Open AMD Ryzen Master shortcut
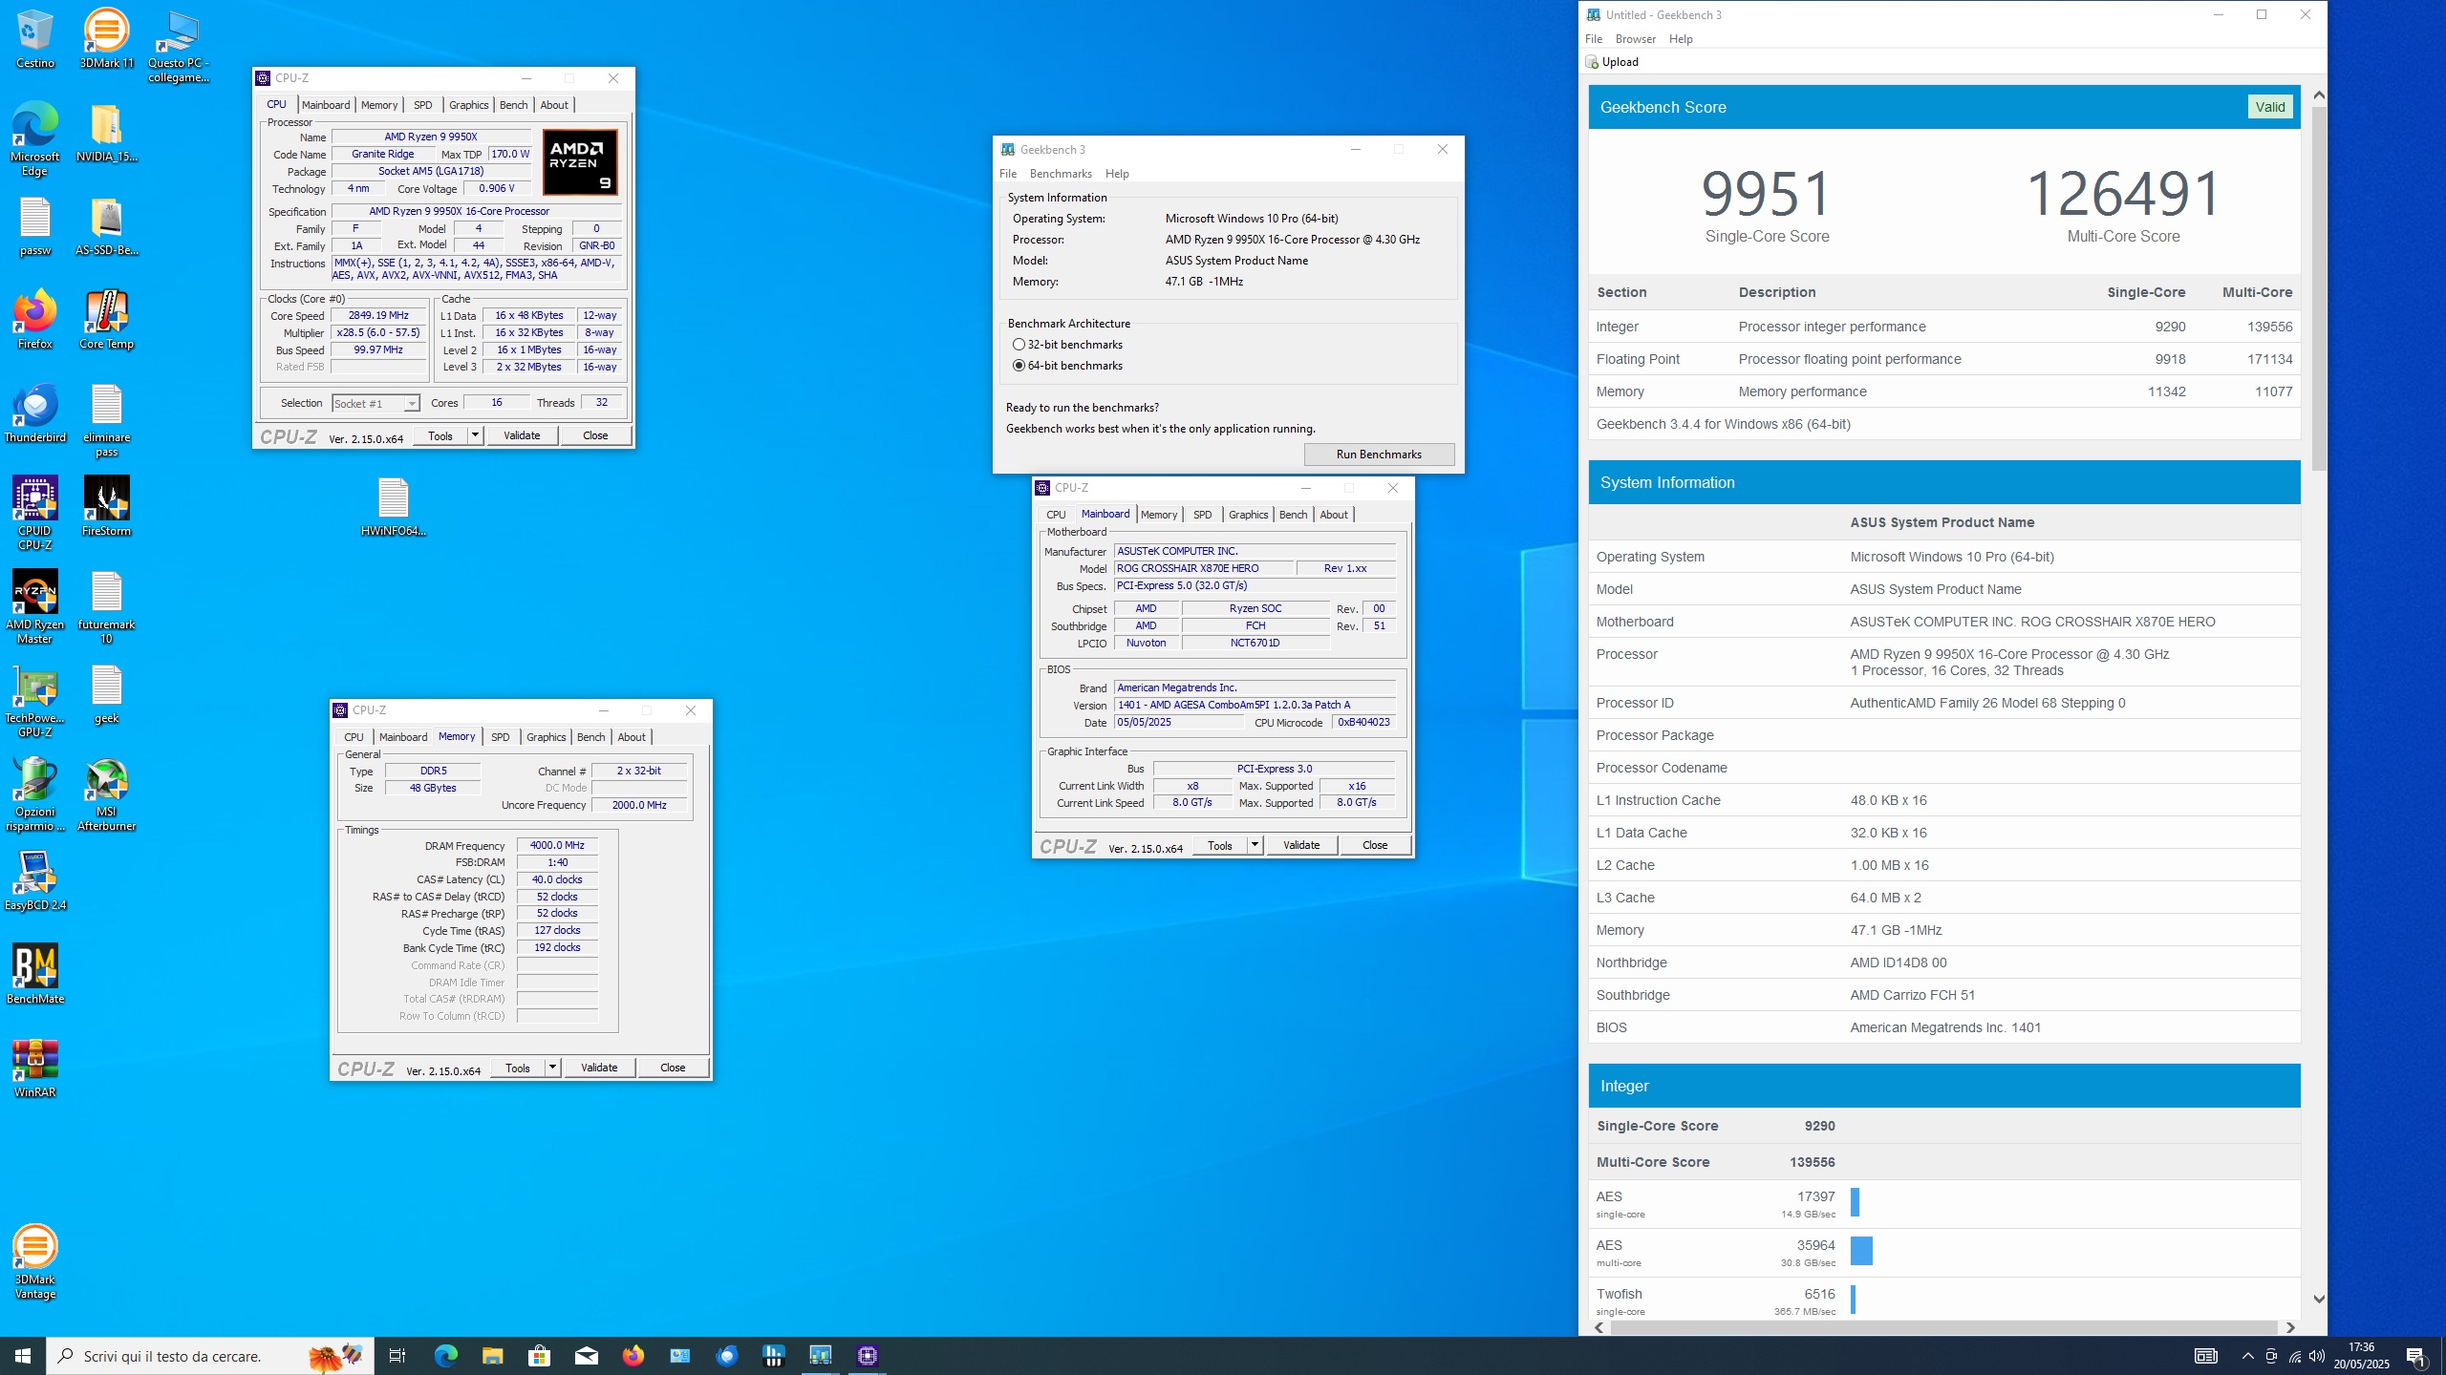Screen dimensions: 2446x1375 tap(35, 607)
